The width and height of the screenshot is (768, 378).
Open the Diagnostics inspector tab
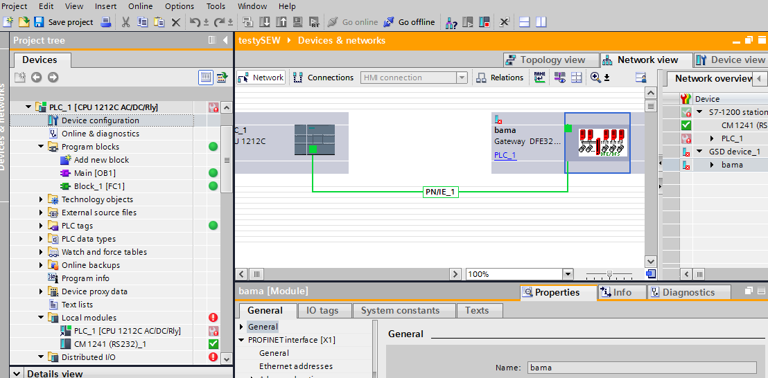(x=689, y=292)
